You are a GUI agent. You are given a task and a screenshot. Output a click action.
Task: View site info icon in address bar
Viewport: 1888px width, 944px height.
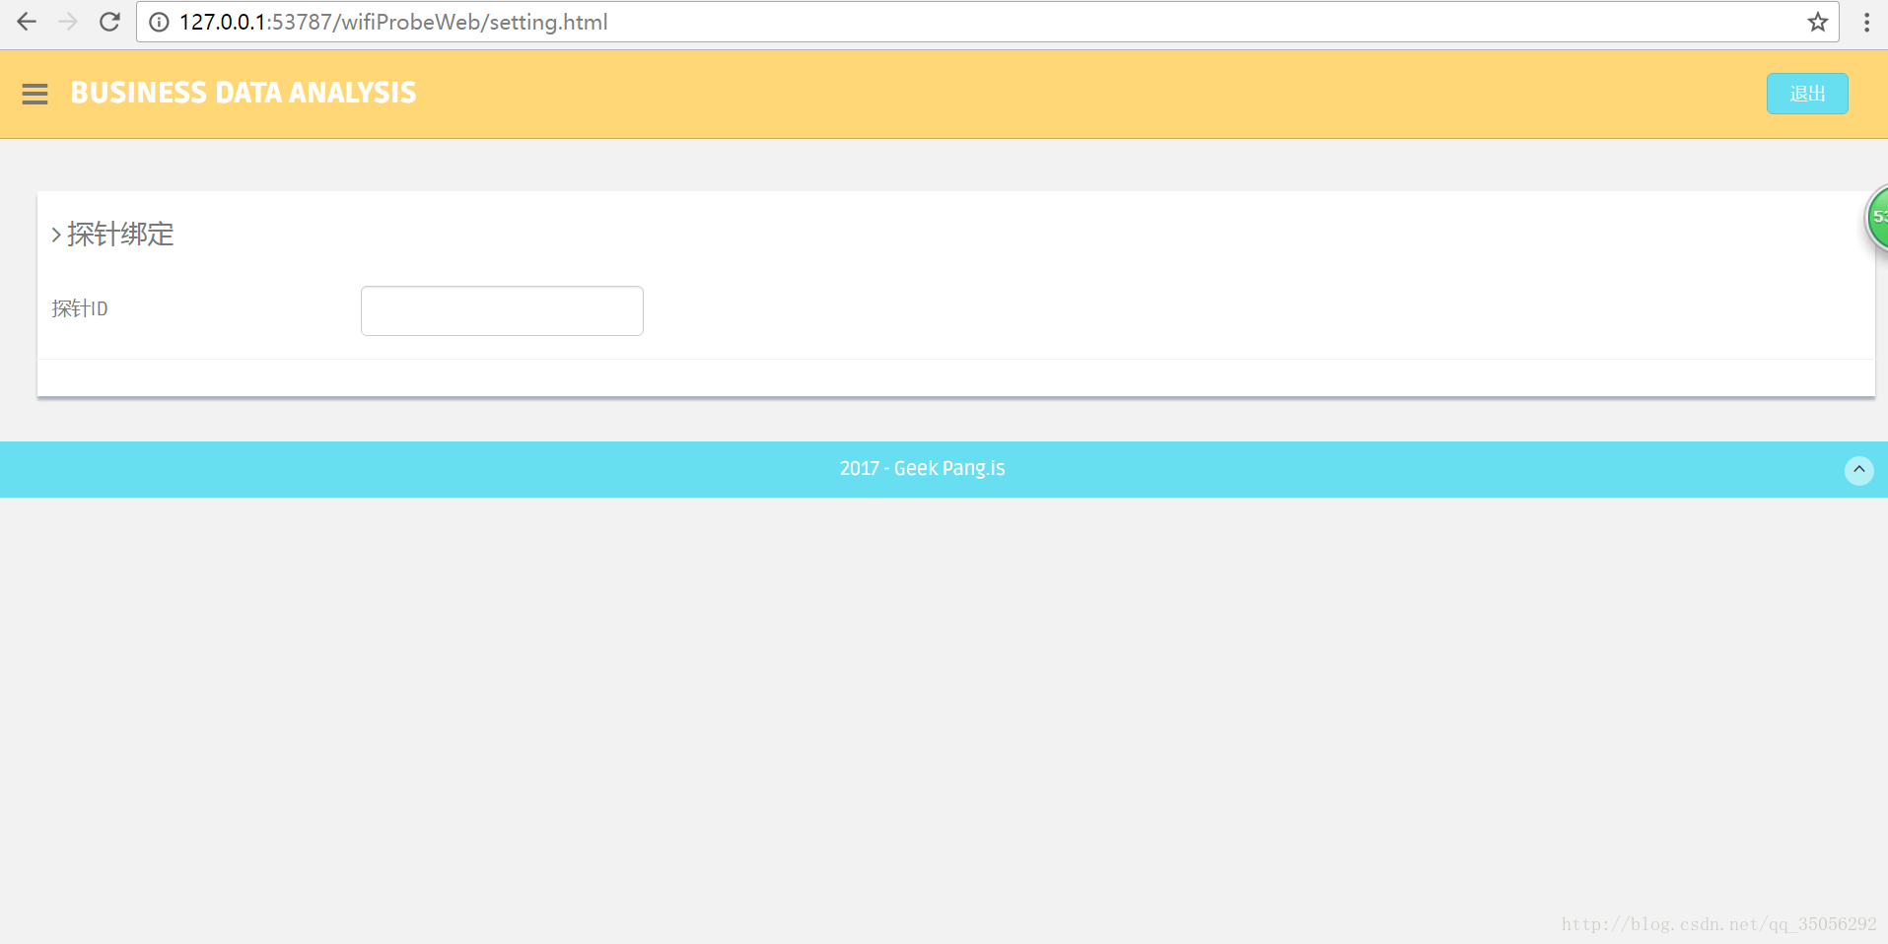159,22
